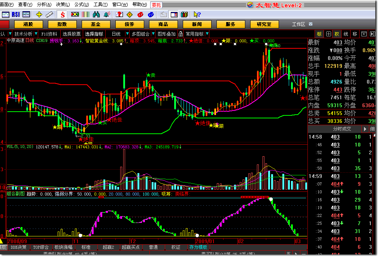Toggle the 标 marker button
Screen dimensions: 379x257
[319, 34]
